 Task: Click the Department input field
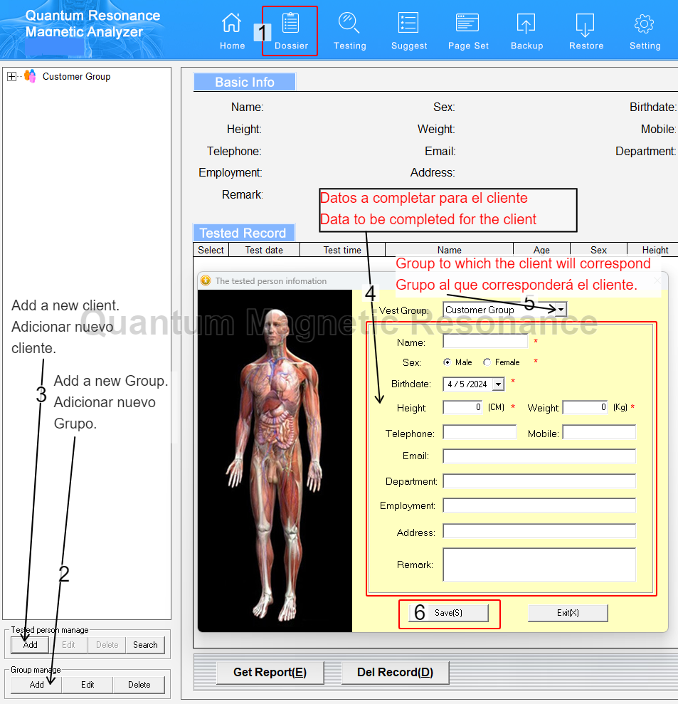click(539, 481)
